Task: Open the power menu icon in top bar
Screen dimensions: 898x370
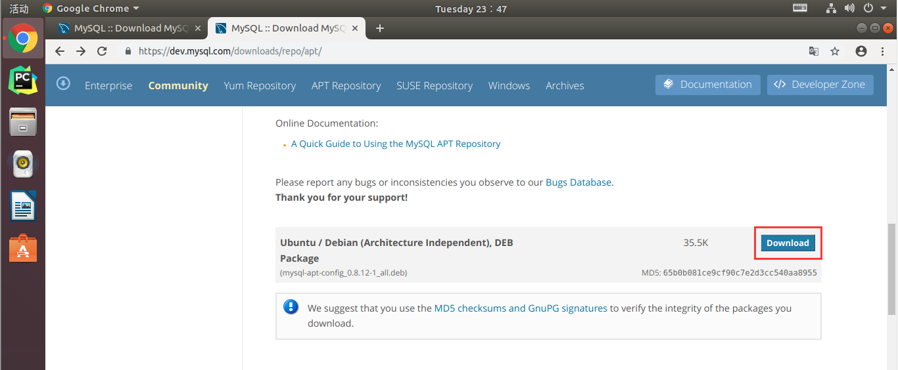Action: (x=868, y=9)
